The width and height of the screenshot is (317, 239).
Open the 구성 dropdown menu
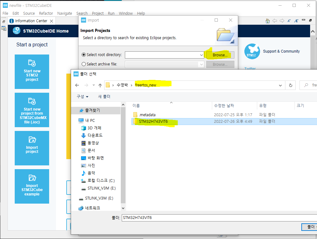82,97
